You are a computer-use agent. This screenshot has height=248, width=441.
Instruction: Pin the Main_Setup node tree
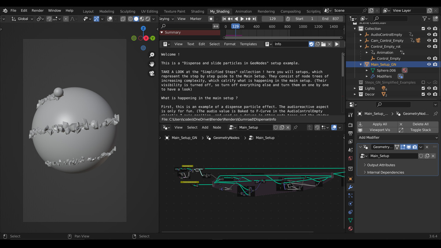click(295, 127)
